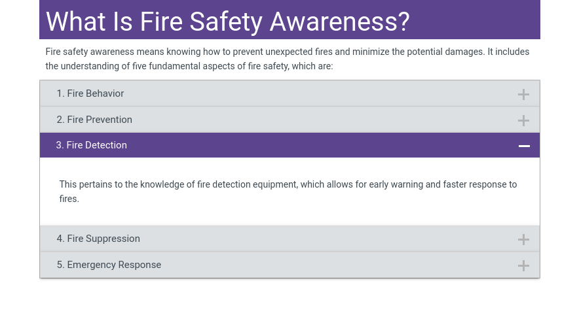Click the plus icon beside Fire Suppression
Screen dimensions: 579x319
pos(523,239)
